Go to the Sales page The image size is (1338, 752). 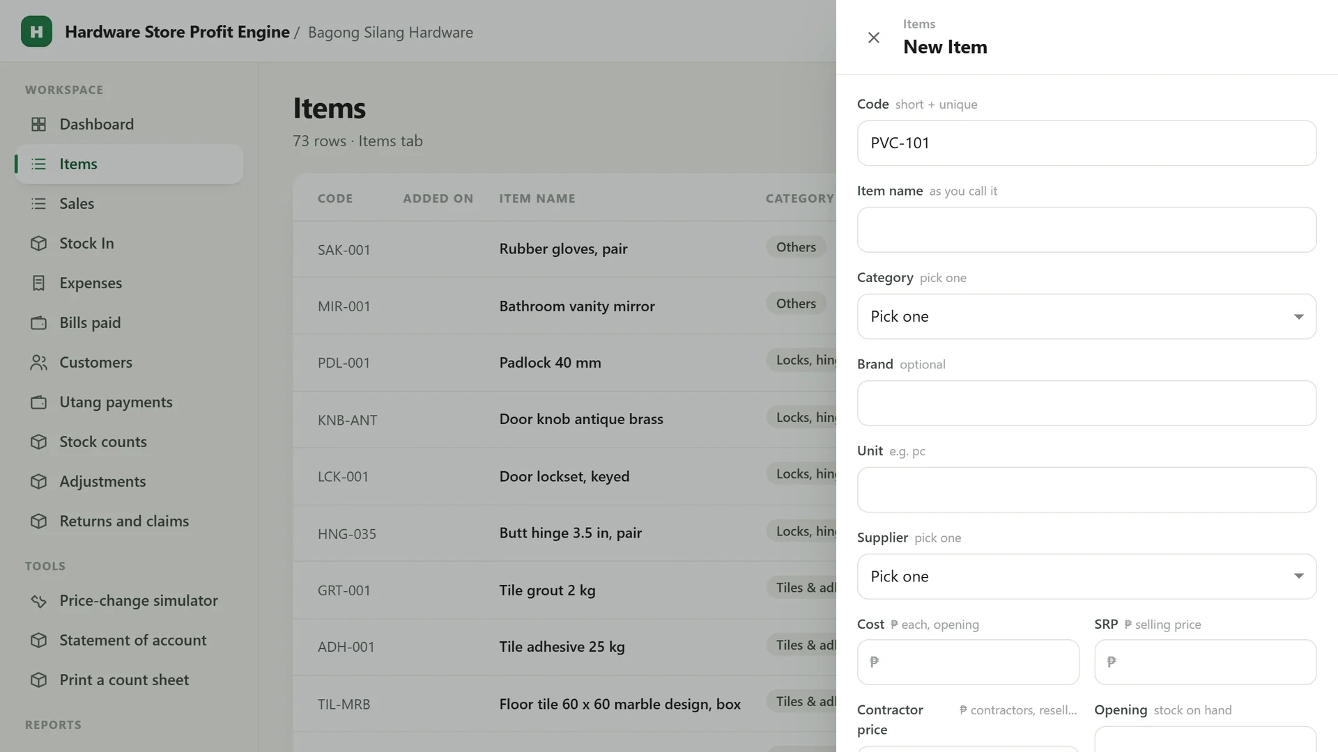pyautogui.click(x=129, y=203)
